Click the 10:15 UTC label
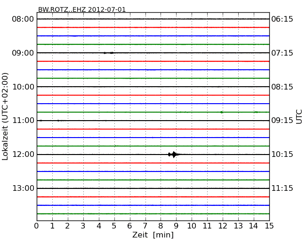The image size is (306, 245). click(x=282, y=155)
